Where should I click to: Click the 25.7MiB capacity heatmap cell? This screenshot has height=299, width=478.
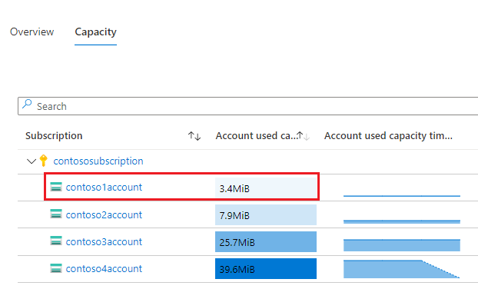(x=266, y=241)
